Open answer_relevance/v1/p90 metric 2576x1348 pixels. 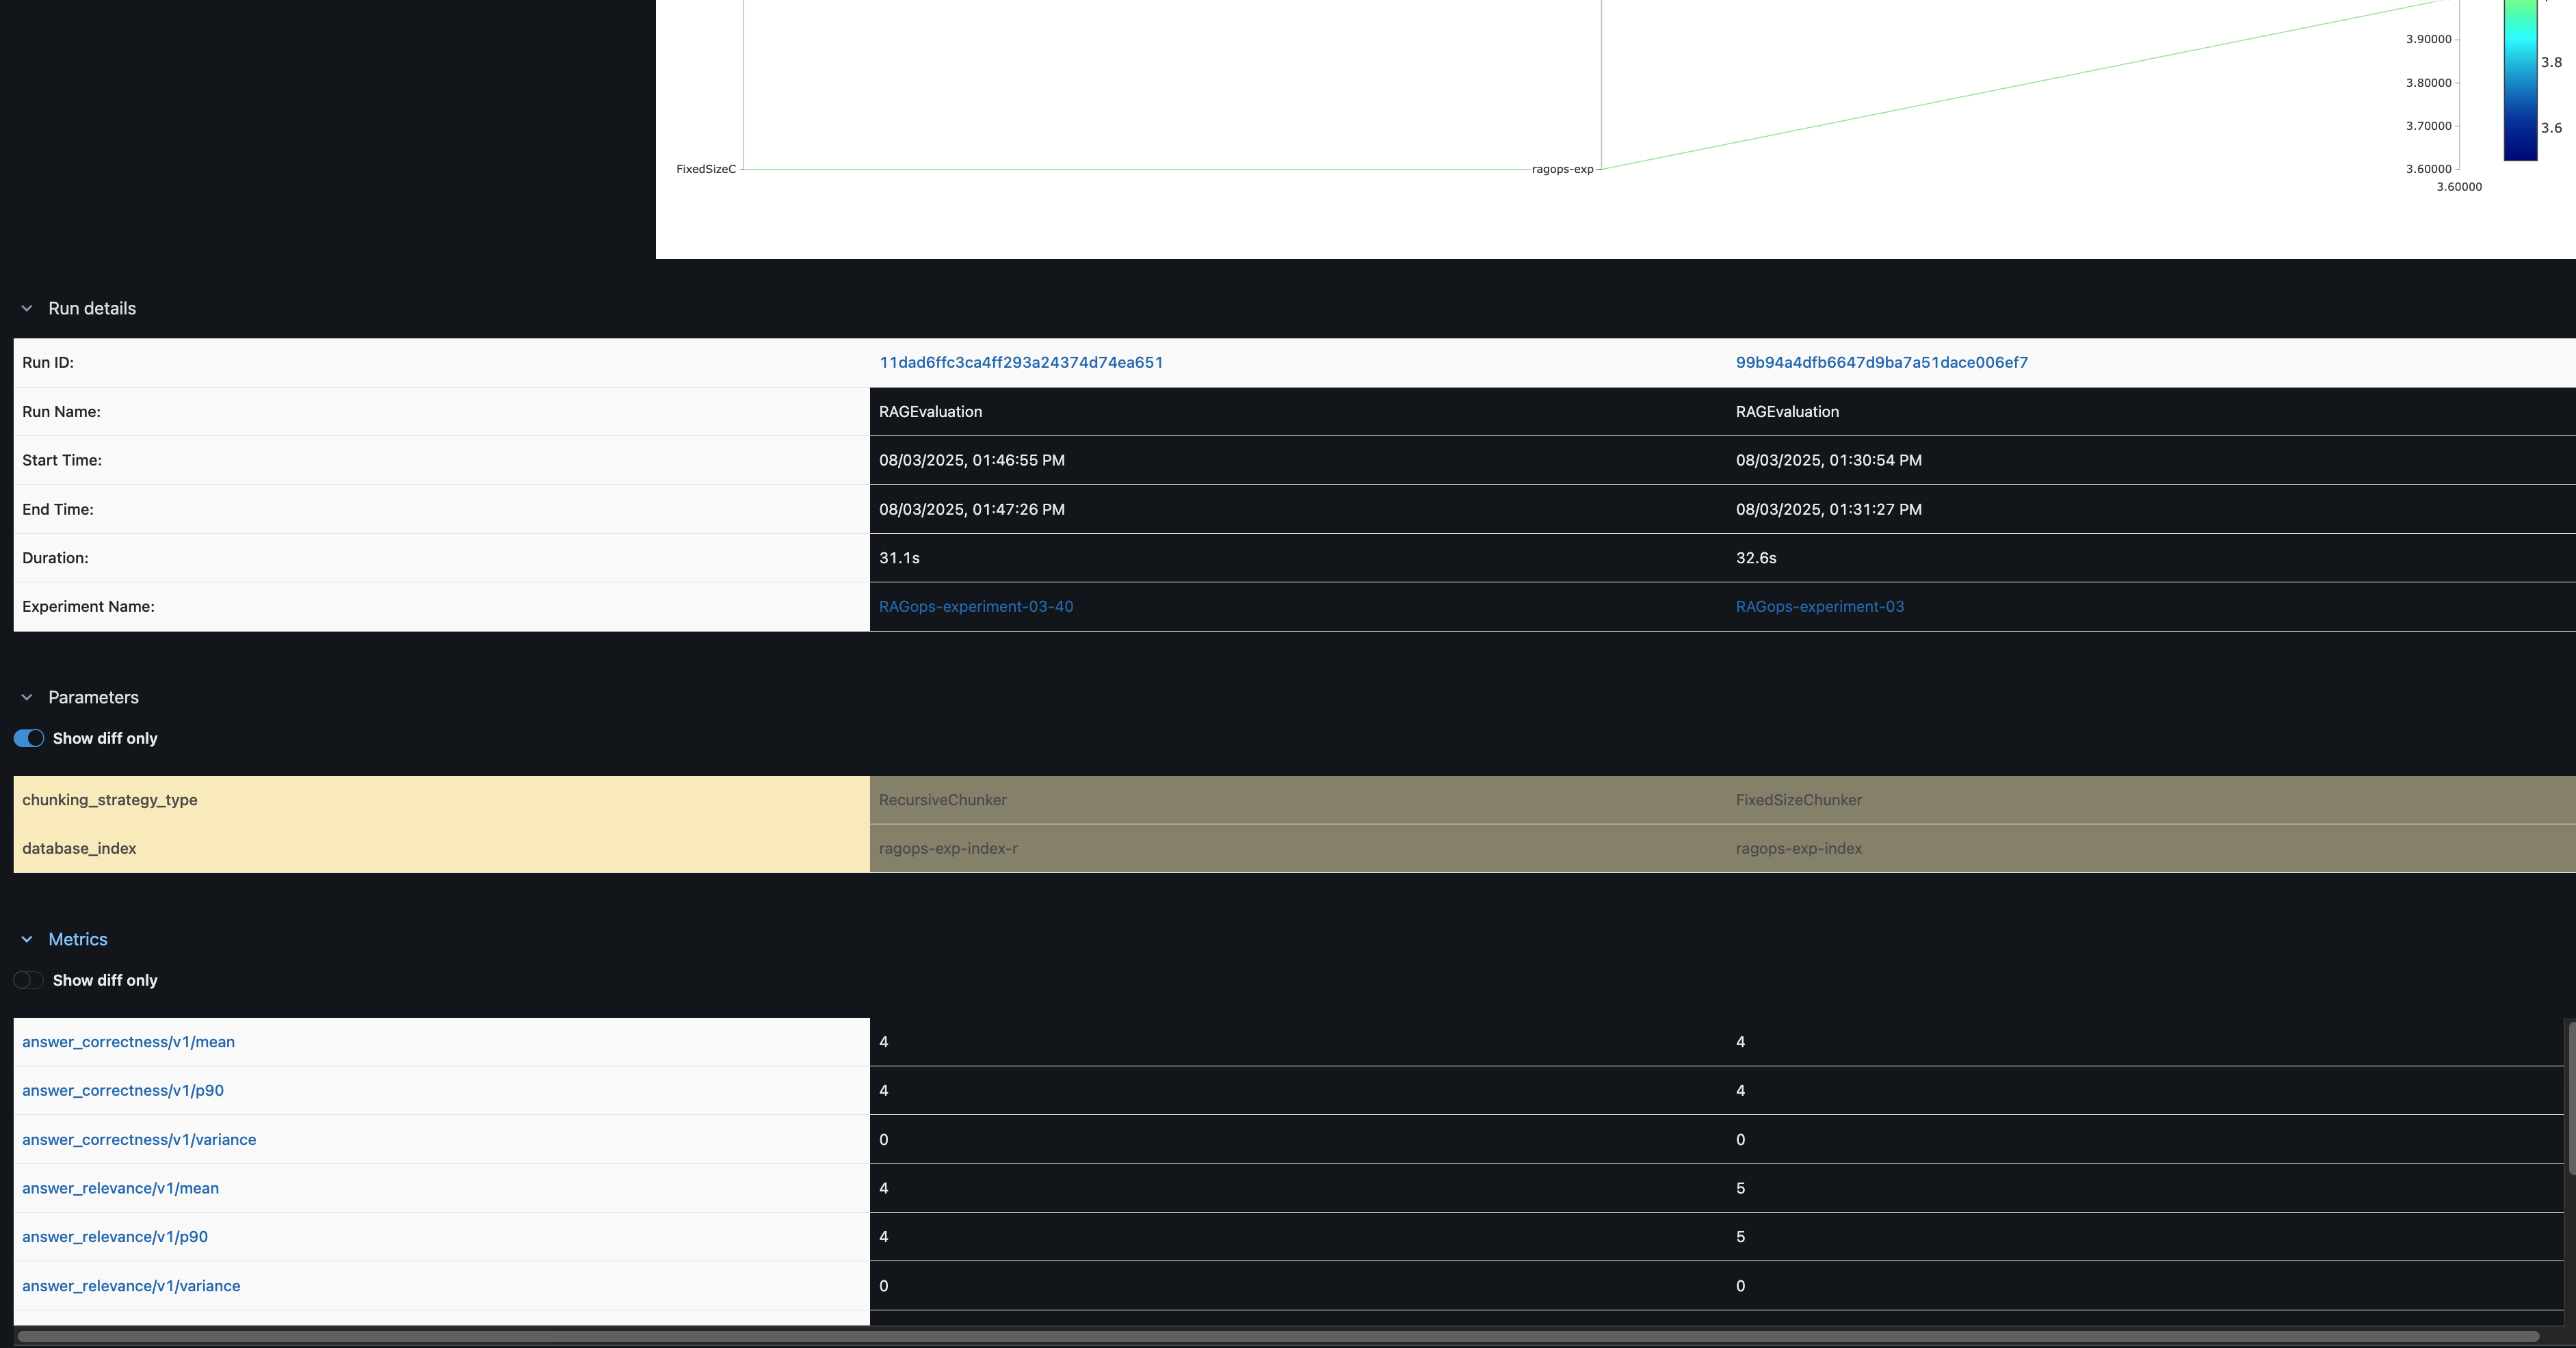[x=115, y=1237]
